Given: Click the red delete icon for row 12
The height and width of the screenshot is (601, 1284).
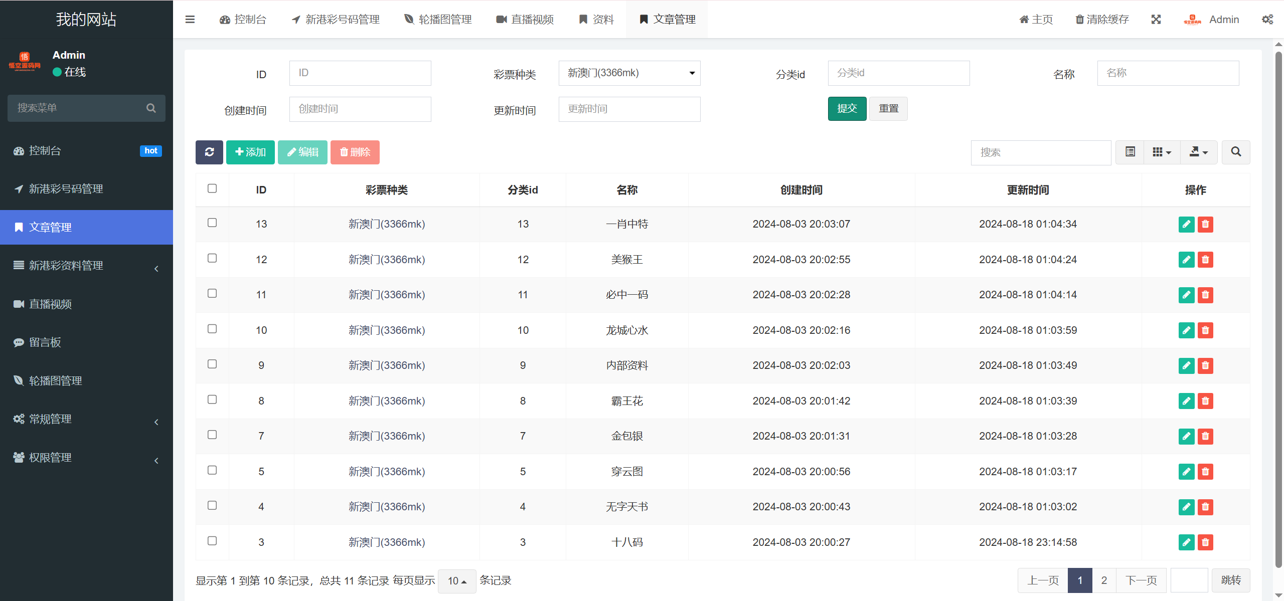Looking at the screenshot, I should pos(1205,260).
